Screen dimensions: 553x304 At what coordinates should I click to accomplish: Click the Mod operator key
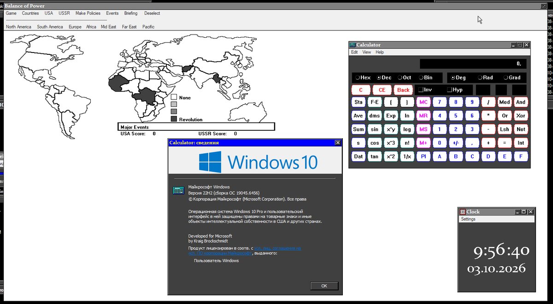pyautogui.click(x=505, y=102)
